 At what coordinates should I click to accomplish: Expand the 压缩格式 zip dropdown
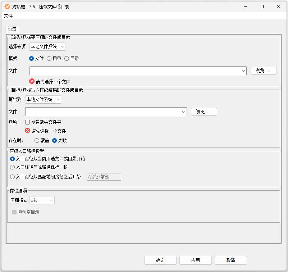(x=42, y=200)
